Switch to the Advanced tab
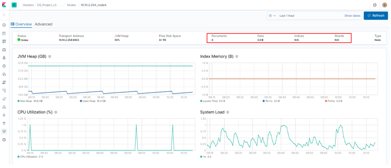The width and height of the screenshot is (391, 168). pos(43,24)
